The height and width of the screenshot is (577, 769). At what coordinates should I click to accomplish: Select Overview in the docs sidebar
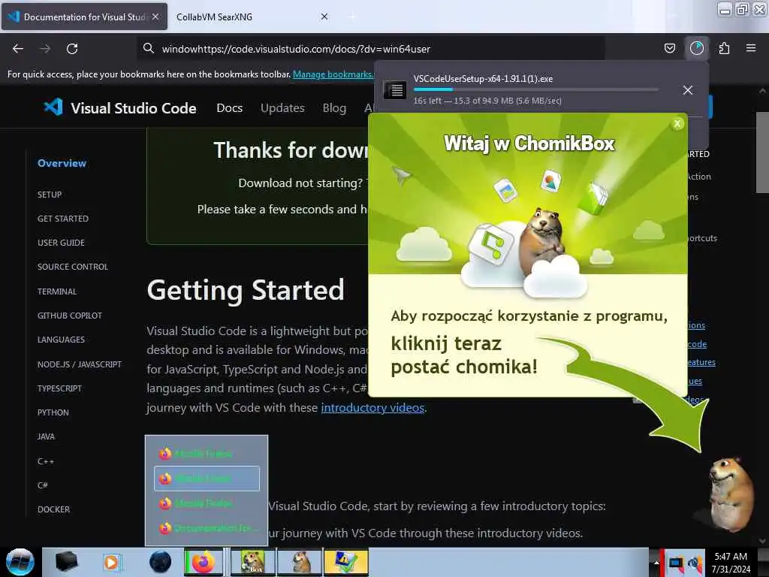(x=62, y=163)
